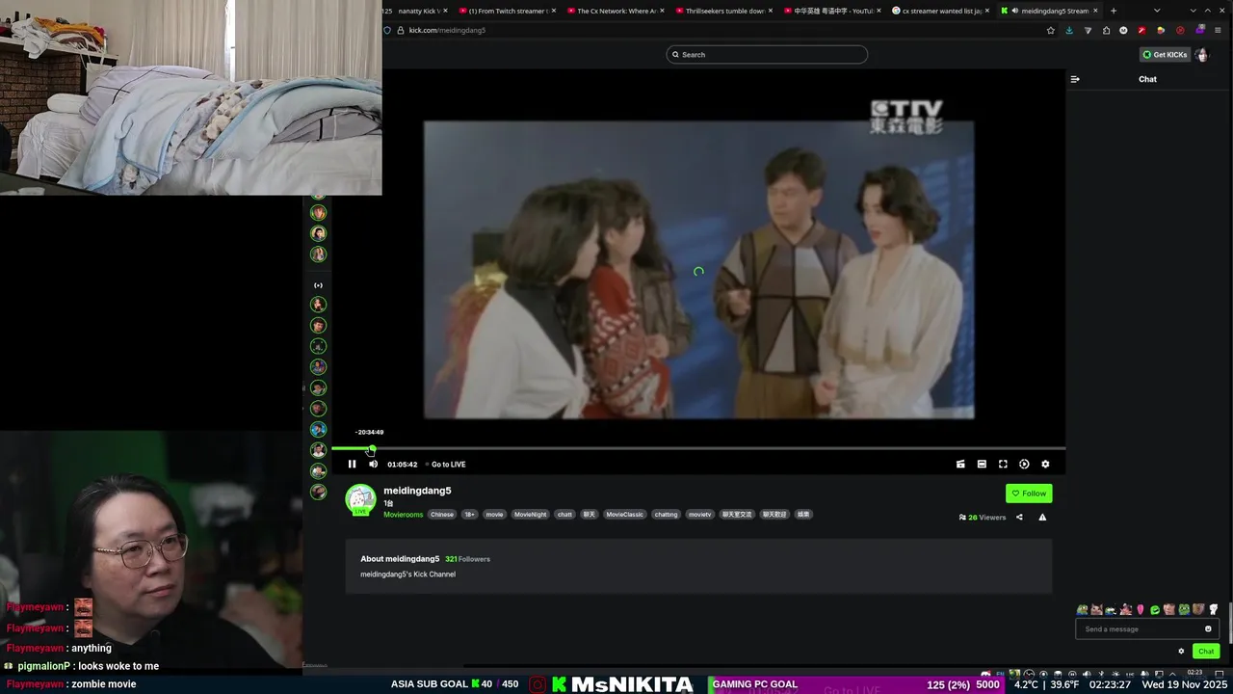
Task: Open the Movierooms category link
Action: (403, 515)
